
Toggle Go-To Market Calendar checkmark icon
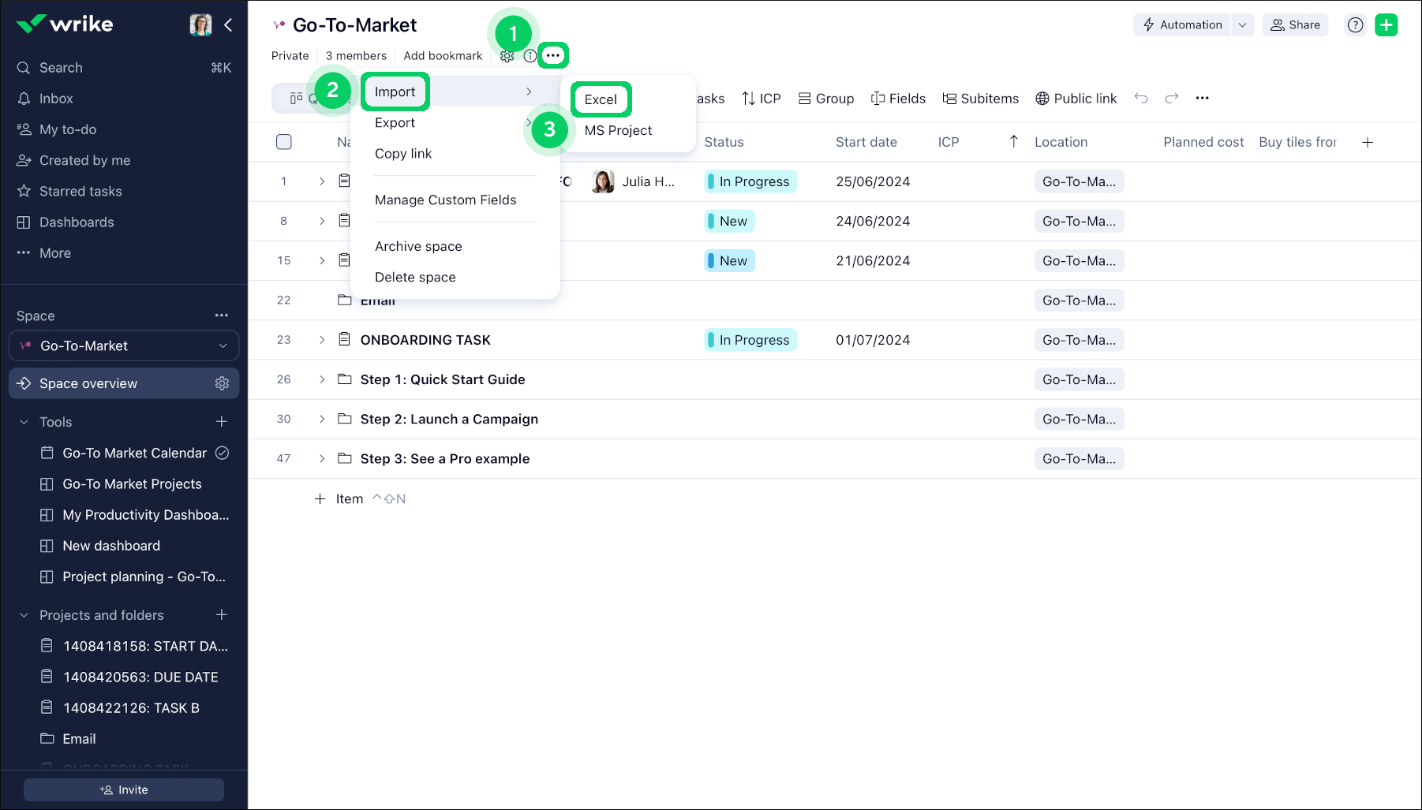tap(223, 453)
